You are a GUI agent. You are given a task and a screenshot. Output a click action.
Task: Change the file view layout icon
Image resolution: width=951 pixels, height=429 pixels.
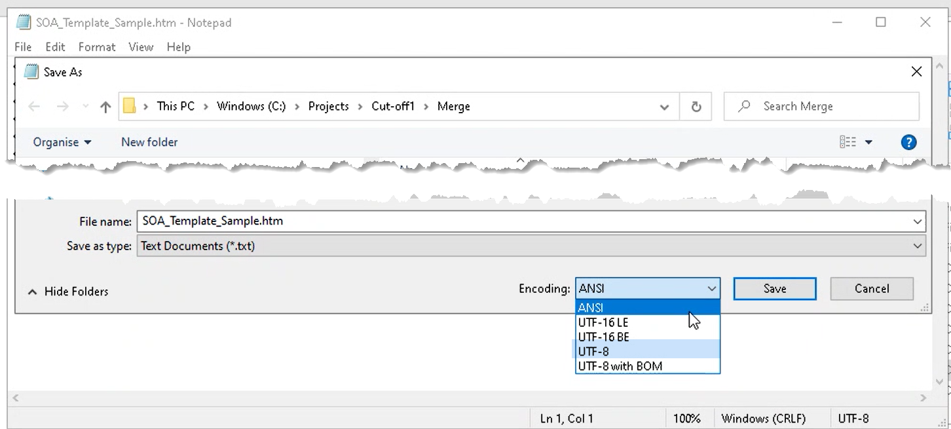[848, 142]
